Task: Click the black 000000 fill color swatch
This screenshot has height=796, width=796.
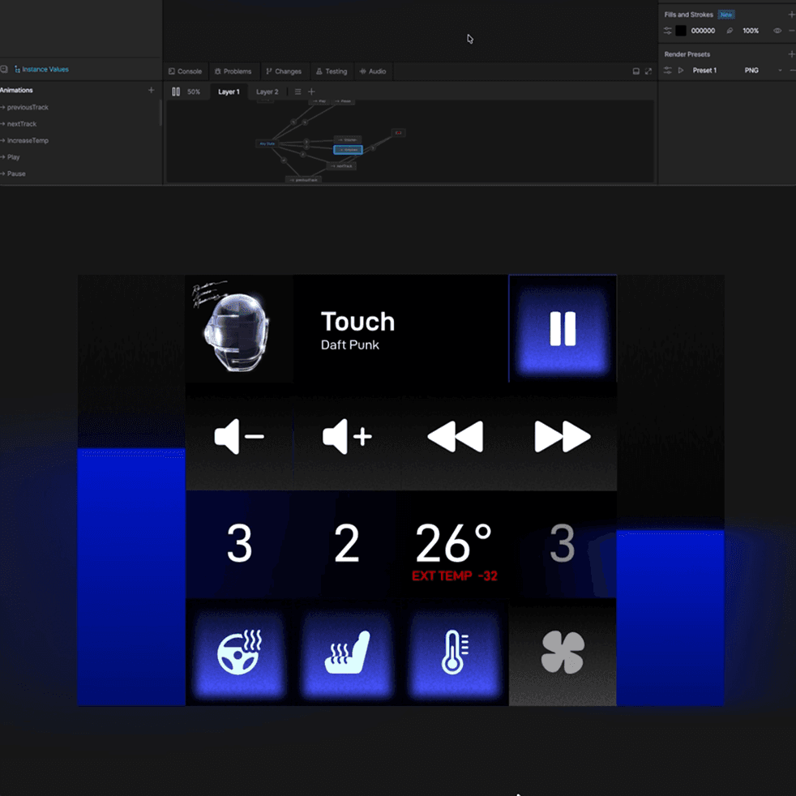Action: pos(681,31)
